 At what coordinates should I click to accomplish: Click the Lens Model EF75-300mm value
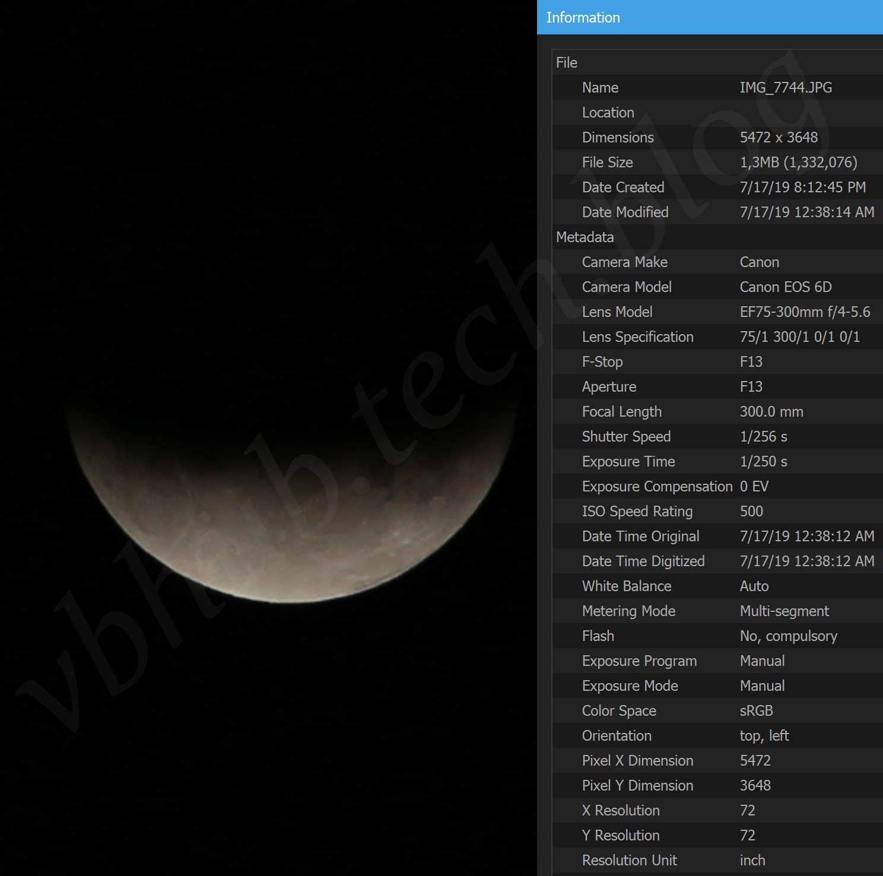pos(805,312)
